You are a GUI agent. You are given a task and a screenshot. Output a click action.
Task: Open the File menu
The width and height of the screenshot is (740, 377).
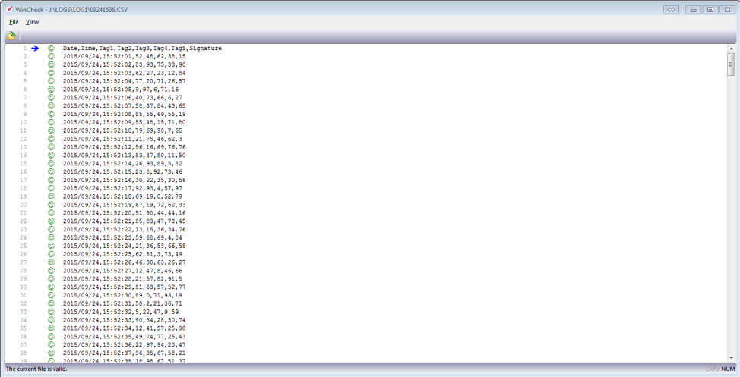tap(14, 22)
